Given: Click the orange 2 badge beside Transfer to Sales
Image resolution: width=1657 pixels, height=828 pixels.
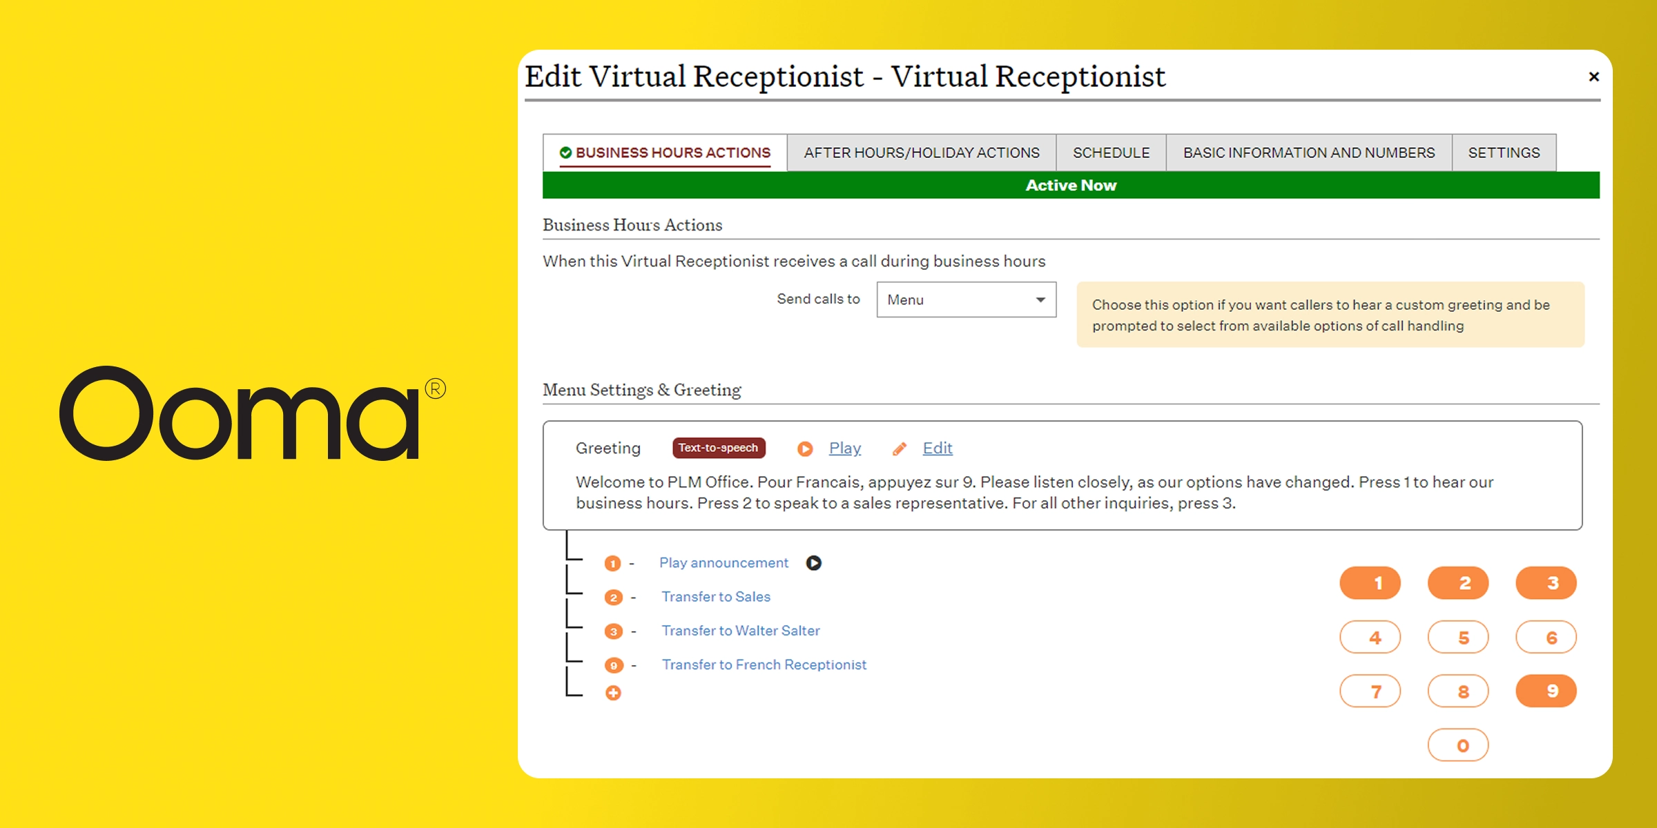Looking at the screenshot, I should tap(613, 598).
